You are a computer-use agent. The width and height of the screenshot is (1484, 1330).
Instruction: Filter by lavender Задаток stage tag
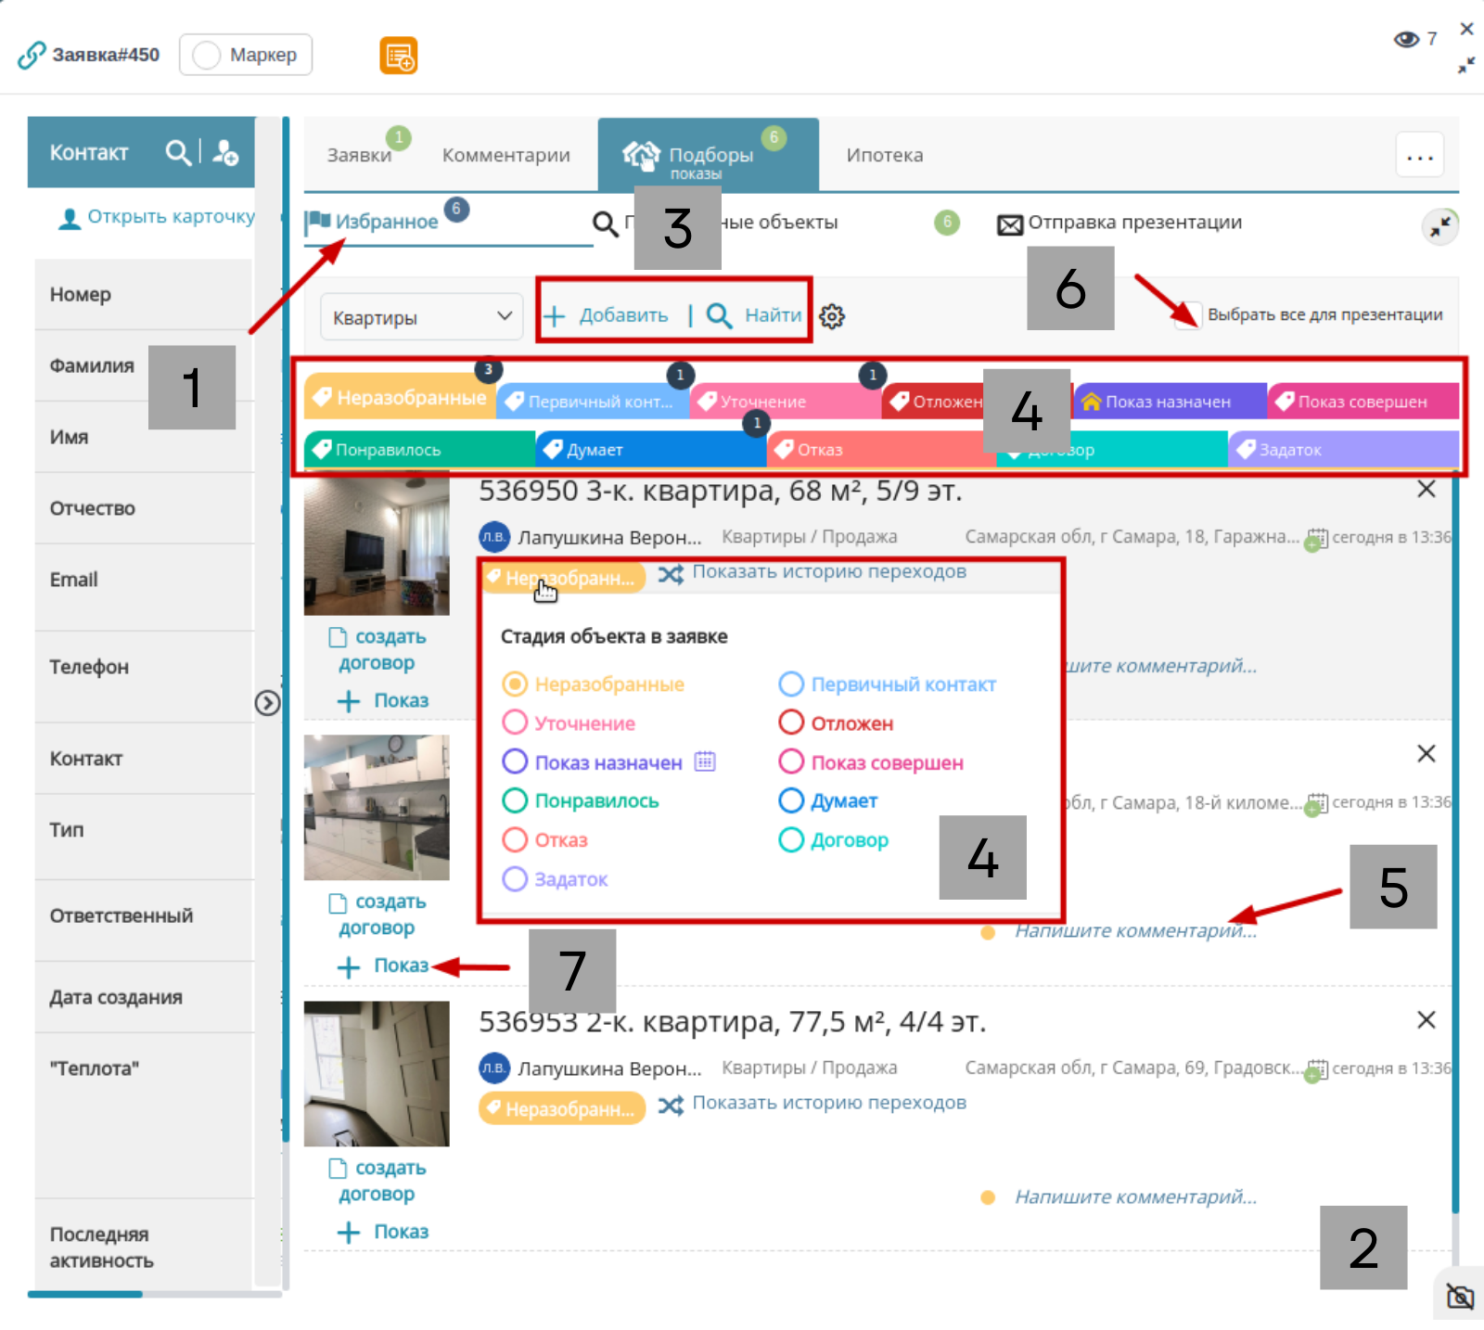[x=1344, y=450]
